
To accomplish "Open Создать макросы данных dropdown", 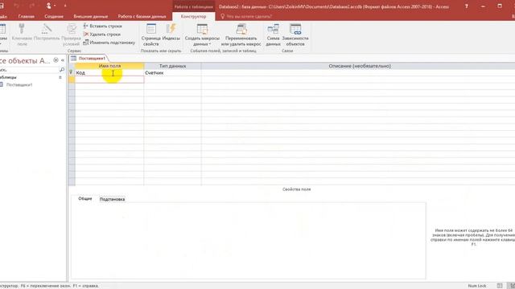I will pos(202,35).
